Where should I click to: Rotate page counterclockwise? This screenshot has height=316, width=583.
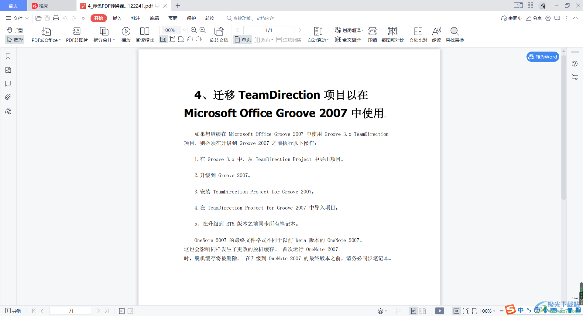(x=190, y=39)
